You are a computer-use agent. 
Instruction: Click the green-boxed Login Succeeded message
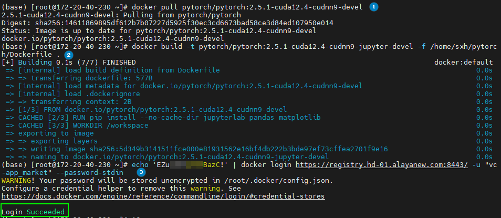click(34, 212)
